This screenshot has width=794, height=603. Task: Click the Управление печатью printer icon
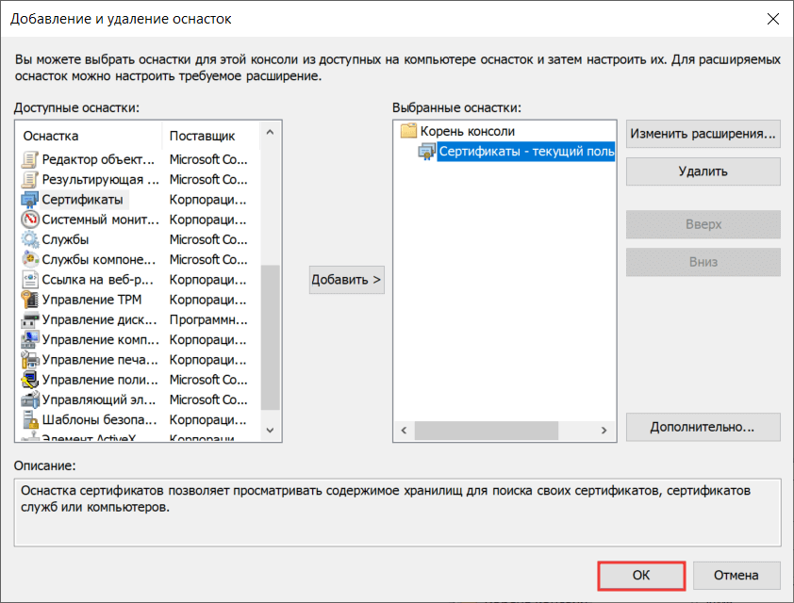pyautogui.click(x=28, y=360)
